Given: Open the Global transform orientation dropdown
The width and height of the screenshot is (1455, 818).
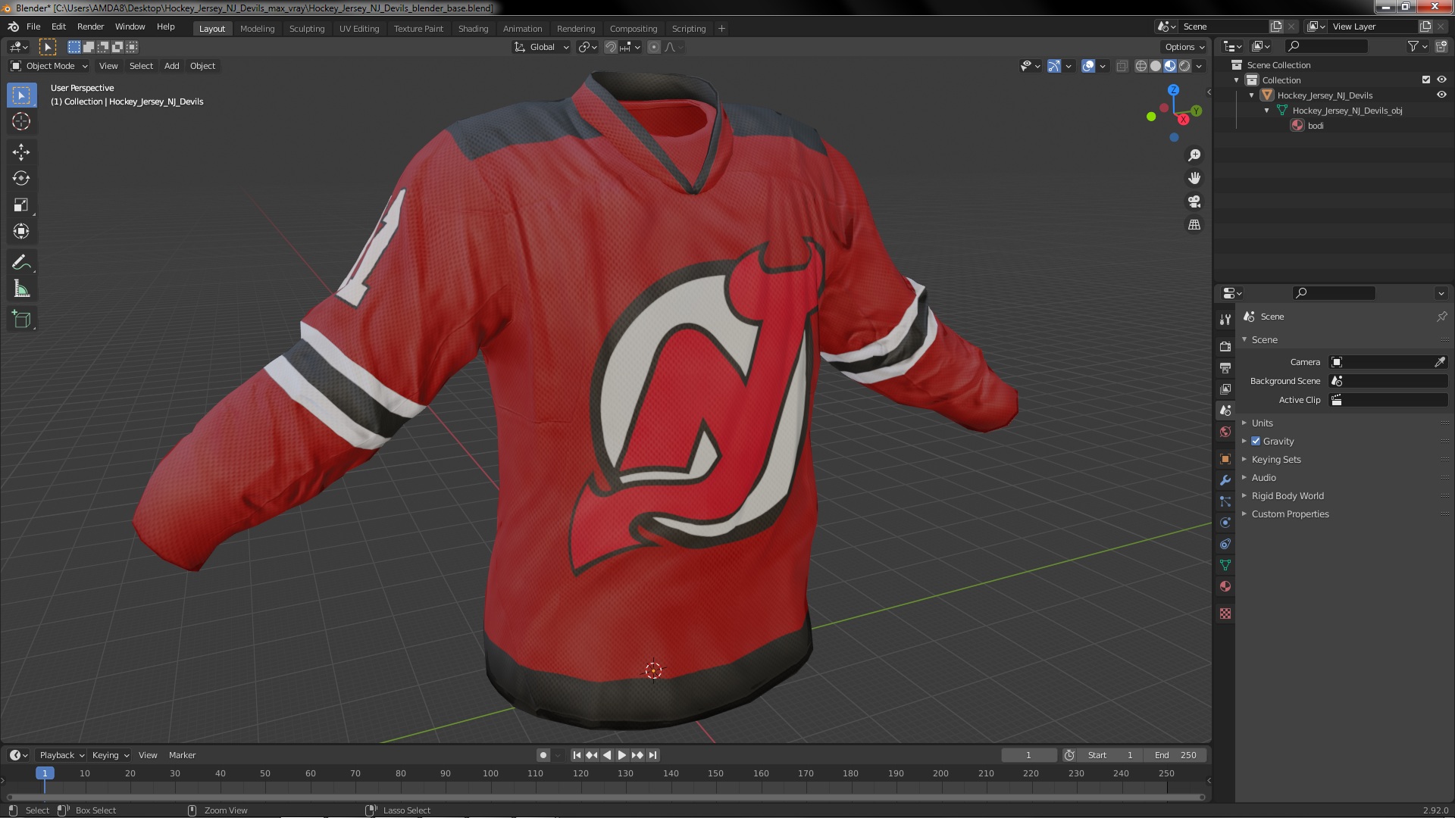Looking at the screenshot, I should pos(541,47).
